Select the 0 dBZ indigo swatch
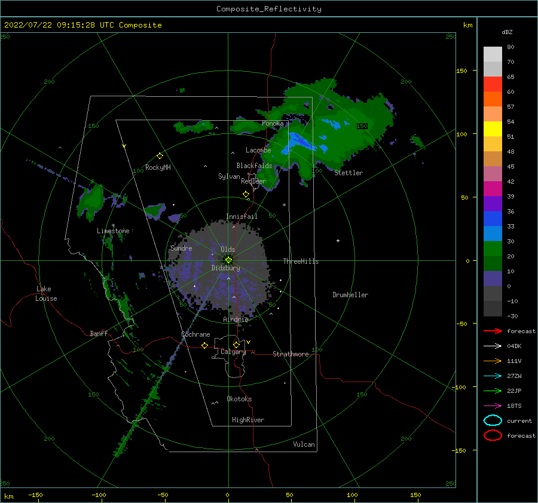Image resolution: width=538 pixels, height=503 pixels. (493, 279)
